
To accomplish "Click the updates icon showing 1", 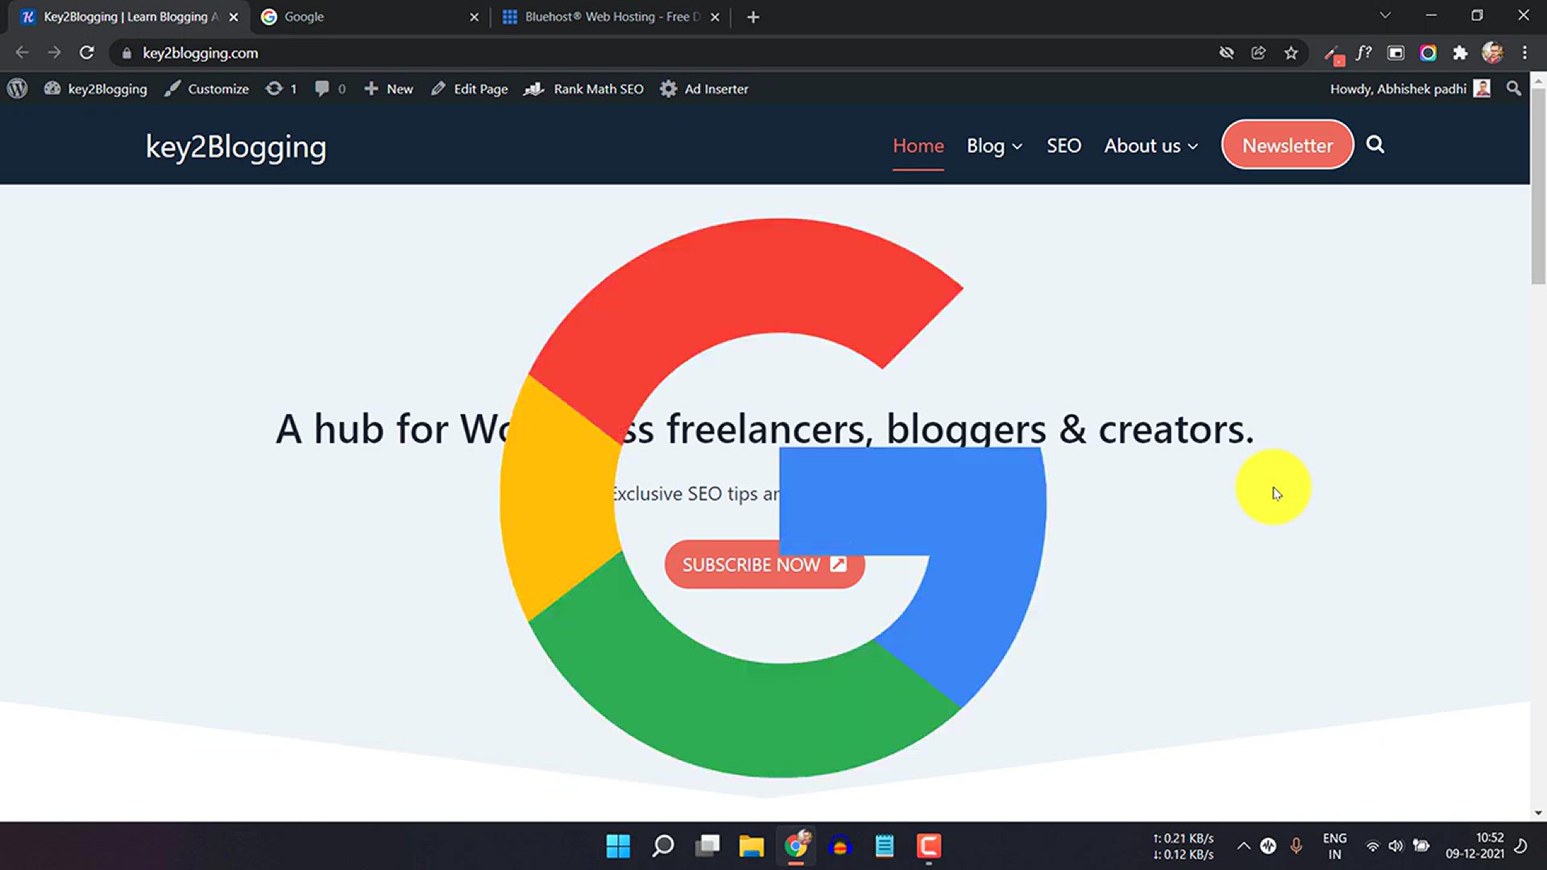I will 281,89.
